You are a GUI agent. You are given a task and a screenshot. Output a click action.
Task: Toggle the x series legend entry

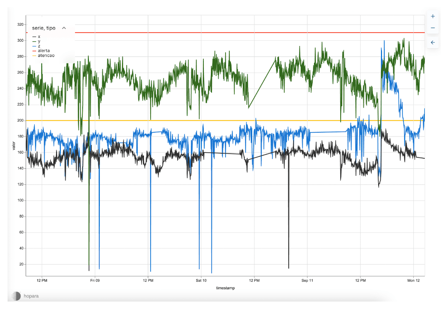(39, 37)
